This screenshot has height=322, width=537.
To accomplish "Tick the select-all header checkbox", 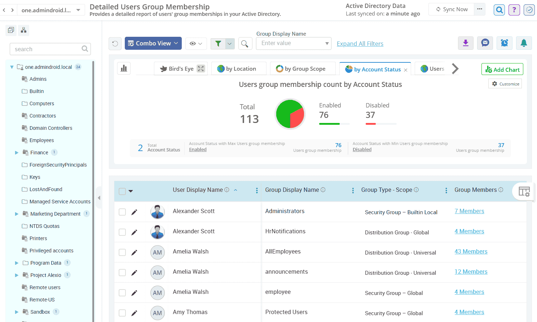I will [122, 191].
